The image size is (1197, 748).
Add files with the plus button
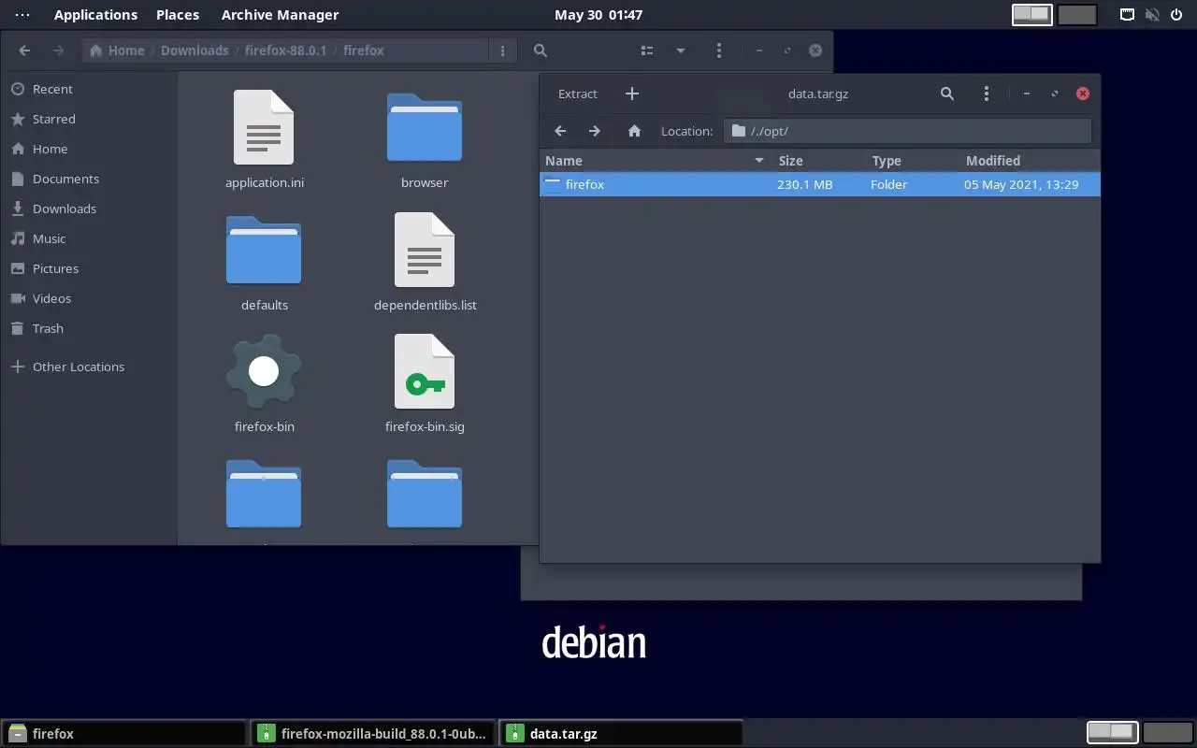pyautogui.click(x=632, y=93)
